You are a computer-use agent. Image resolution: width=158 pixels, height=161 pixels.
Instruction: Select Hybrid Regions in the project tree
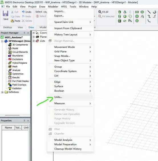[x=20, y=63]
